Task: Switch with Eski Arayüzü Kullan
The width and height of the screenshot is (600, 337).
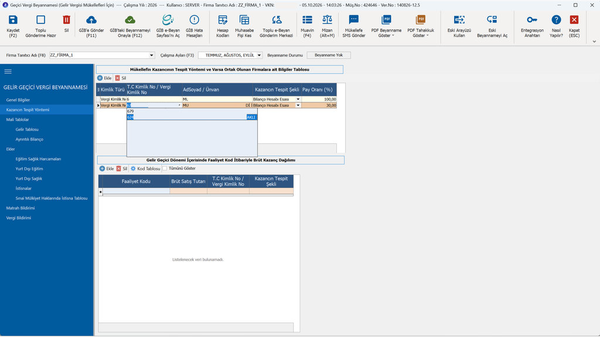Action: click(x=459, y=26)
